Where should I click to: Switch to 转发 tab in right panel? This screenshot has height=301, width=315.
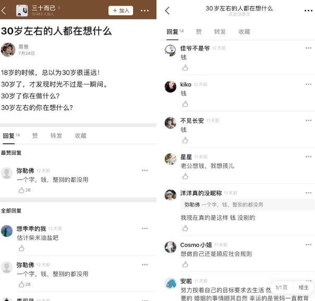click(x=220, y=32)
